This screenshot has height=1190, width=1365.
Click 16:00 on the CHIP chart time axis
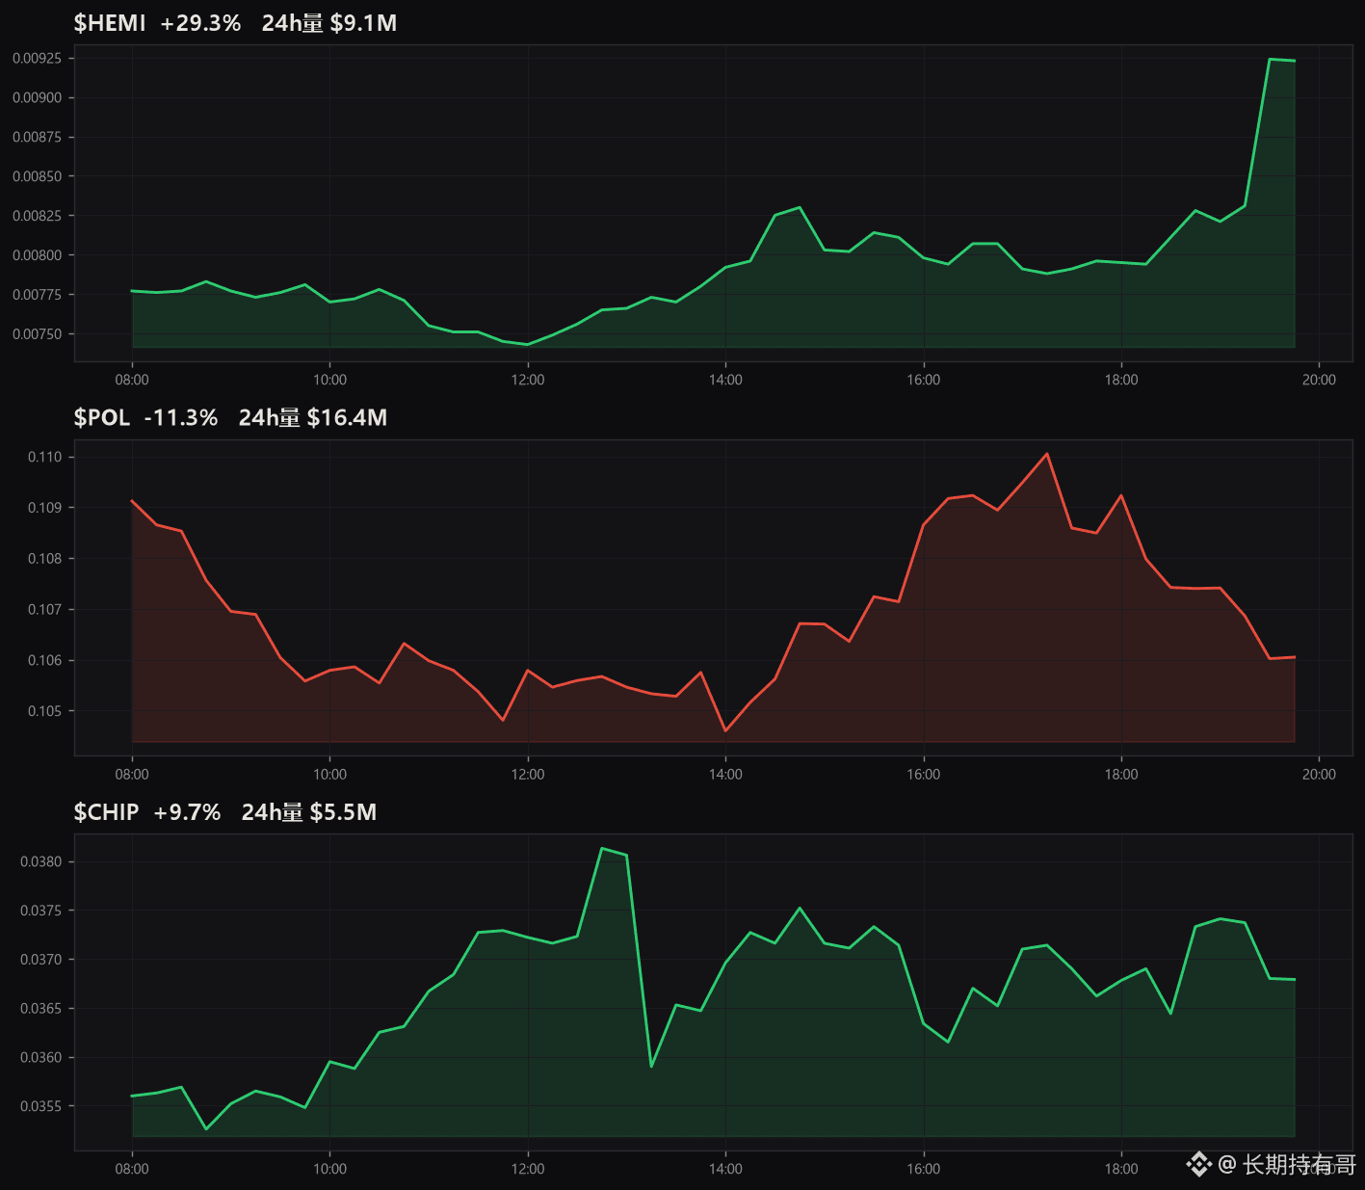tap(923, 1169)
